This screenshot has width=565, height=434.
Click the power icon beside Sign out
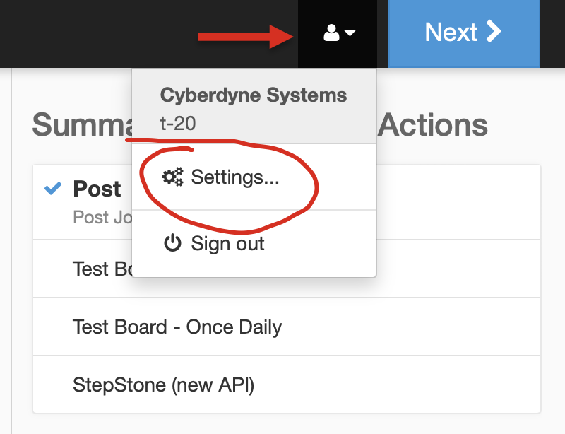pos(172,244)
